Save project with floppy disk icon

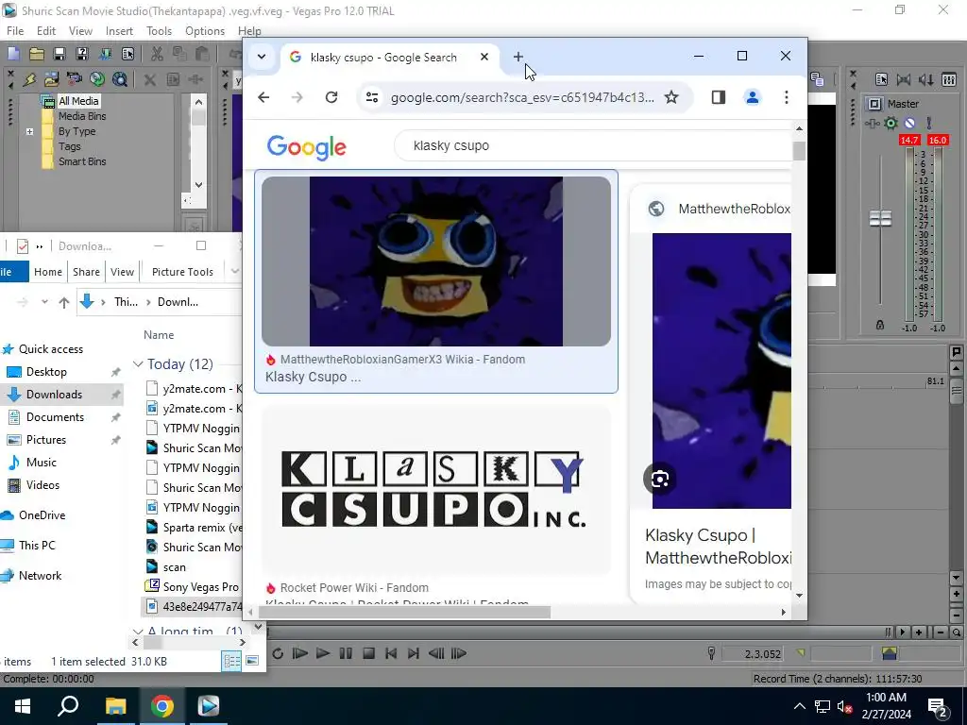tap(59, 54)
